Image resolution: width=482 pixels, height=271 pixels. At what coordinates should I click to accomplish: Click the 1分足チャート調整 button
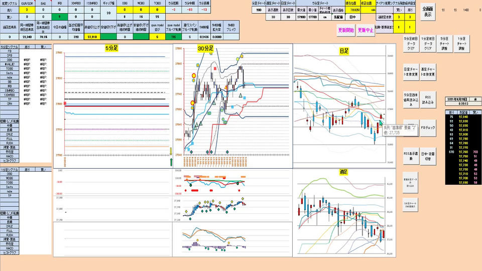pyautogui.click(x=462, y=44)
